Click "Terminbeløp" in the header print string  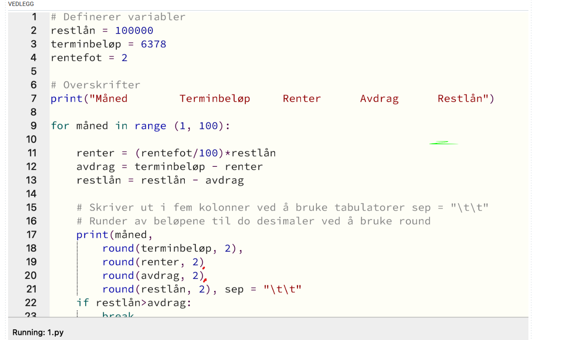(215, 99)
